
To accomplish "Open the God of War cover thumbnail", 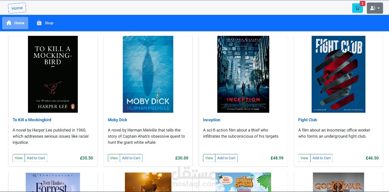I will [x=338, y=182].
